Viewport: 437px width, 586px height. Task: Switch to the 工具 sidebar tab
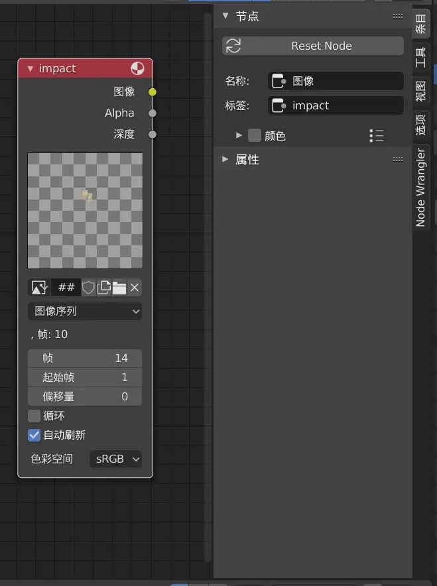[420, 57]
